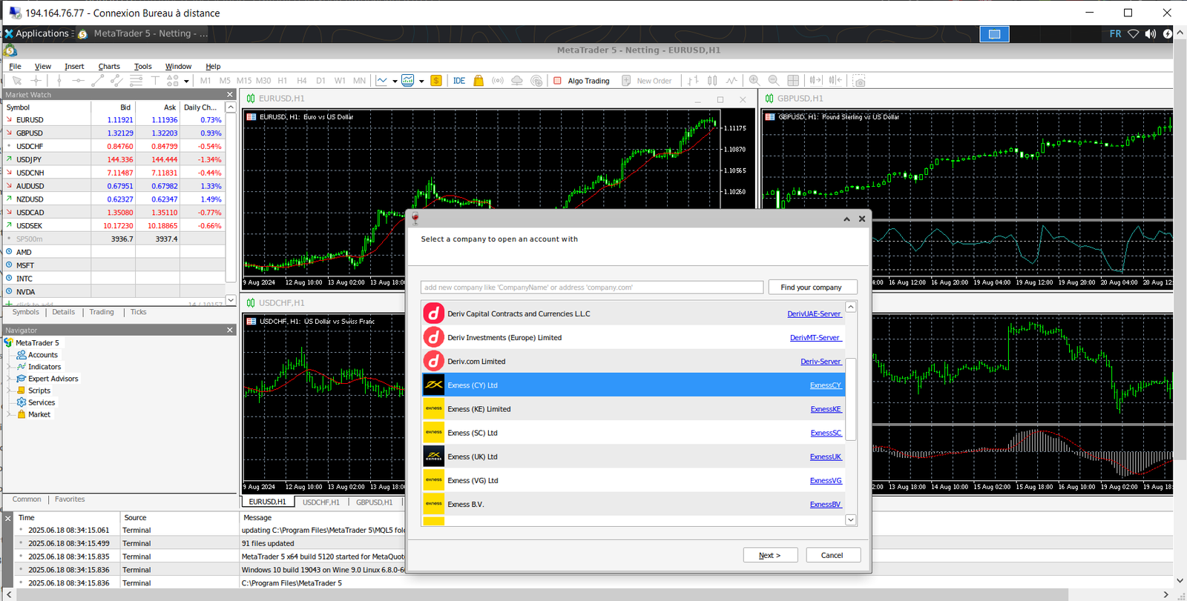Open the indicators list dropdown arrow
Viewport: 1187px width, 601px height.
[x=421, y=82]
